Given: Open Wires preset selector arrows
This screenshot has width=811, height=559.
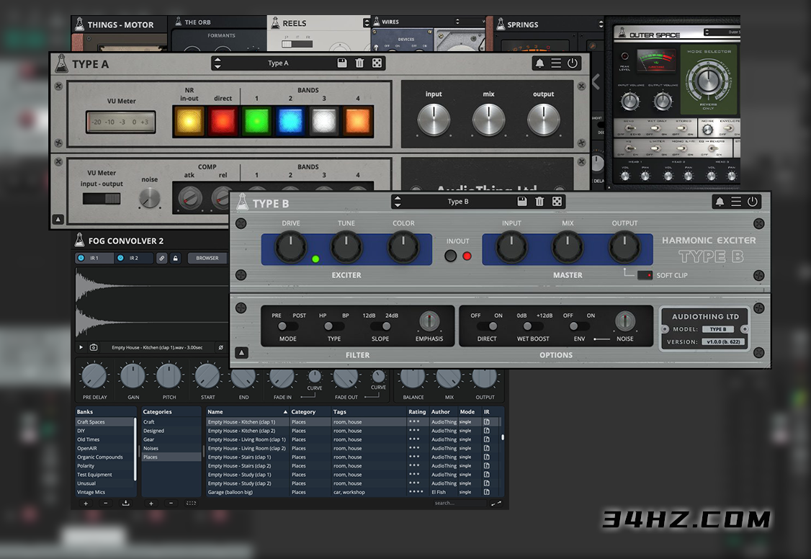Looking at the screenshot, I should [x=457, y=22].
